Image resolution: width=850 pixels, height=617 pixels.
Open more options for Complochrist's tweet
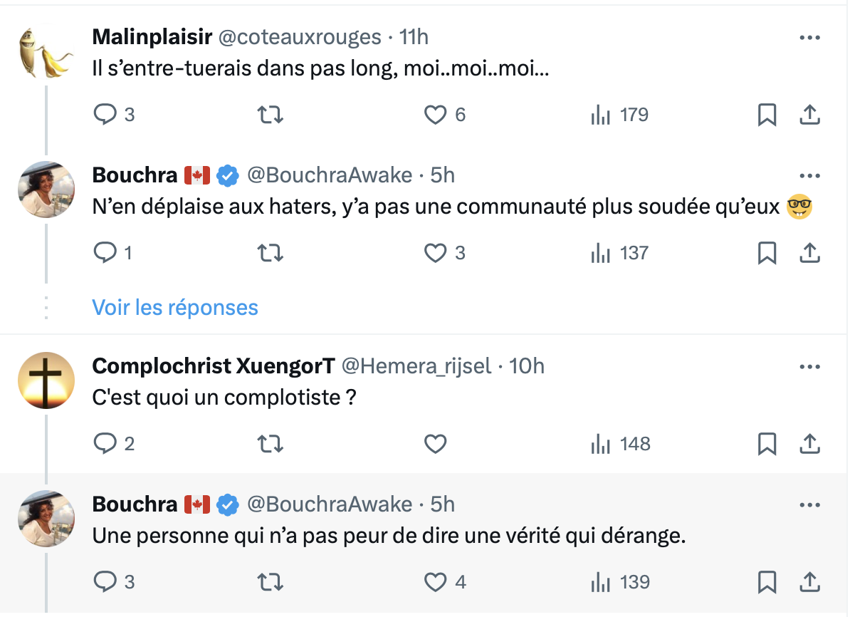810,367
